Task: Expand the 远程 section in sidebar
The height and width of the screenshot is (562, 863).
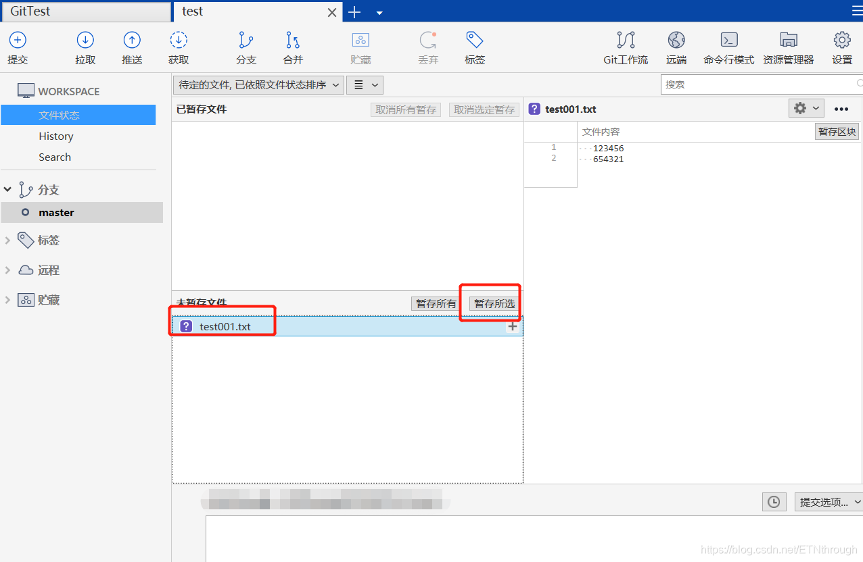Action: tap(8, 270)
